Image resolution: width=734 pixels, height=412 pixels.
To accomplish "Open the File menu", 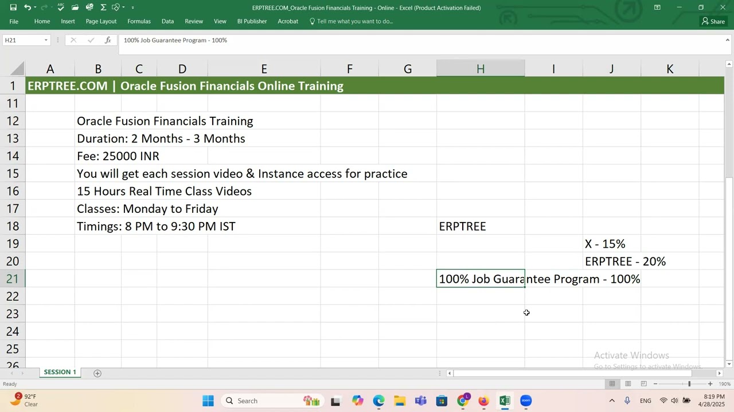I will (14, 21).
